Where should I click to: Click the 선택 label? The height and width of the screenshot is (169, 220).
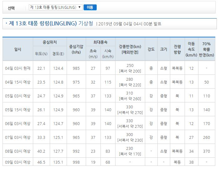(11, 8)
